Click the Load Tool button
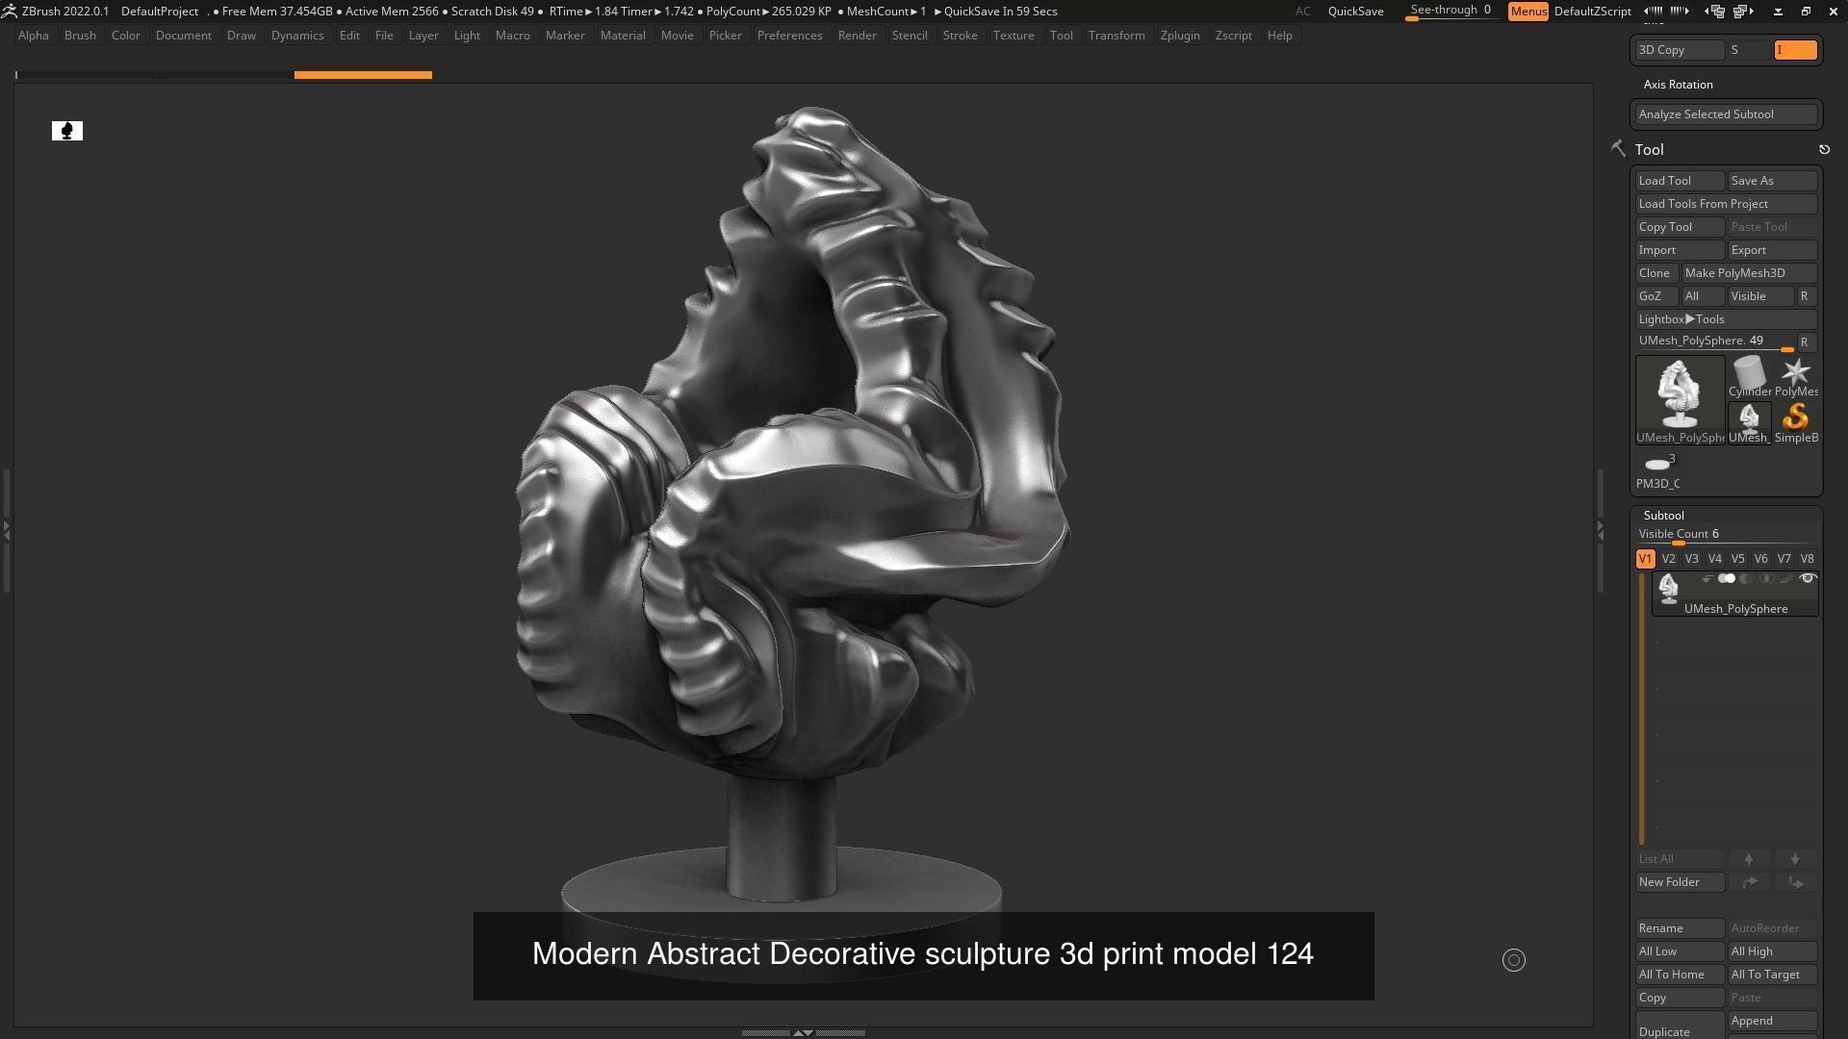This screenshot has width=1848, height=1039. tap(1680, 181)
